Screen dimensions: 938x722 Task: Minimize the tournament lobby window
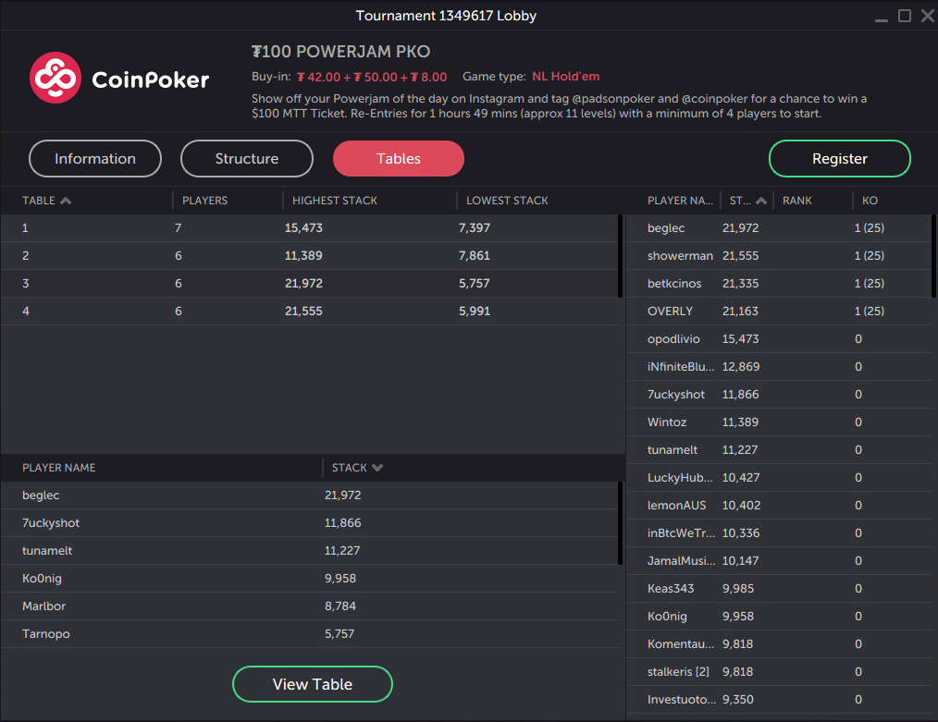click(x=882, y=17)
